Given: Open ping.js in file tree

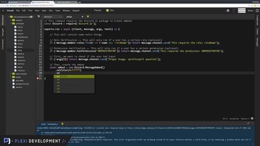Looking at the screenshot, I should pos(20,44).
